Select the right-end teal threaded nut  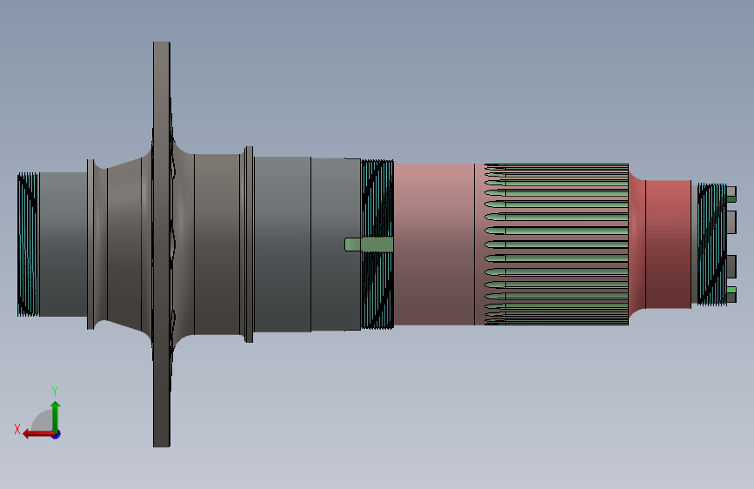[x=712, y=244]
